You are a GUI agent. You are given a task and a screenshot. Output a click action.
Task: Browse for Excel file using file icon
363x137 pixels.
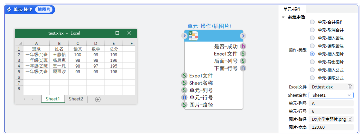tap(350, 87)
